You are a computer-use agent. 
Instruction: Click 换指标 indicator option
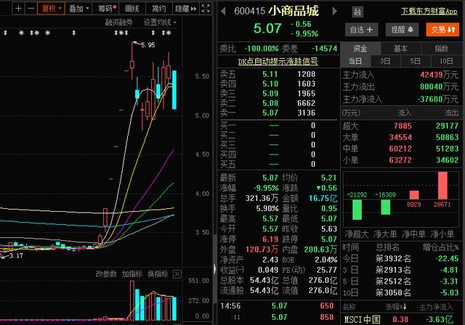(158, 274)
